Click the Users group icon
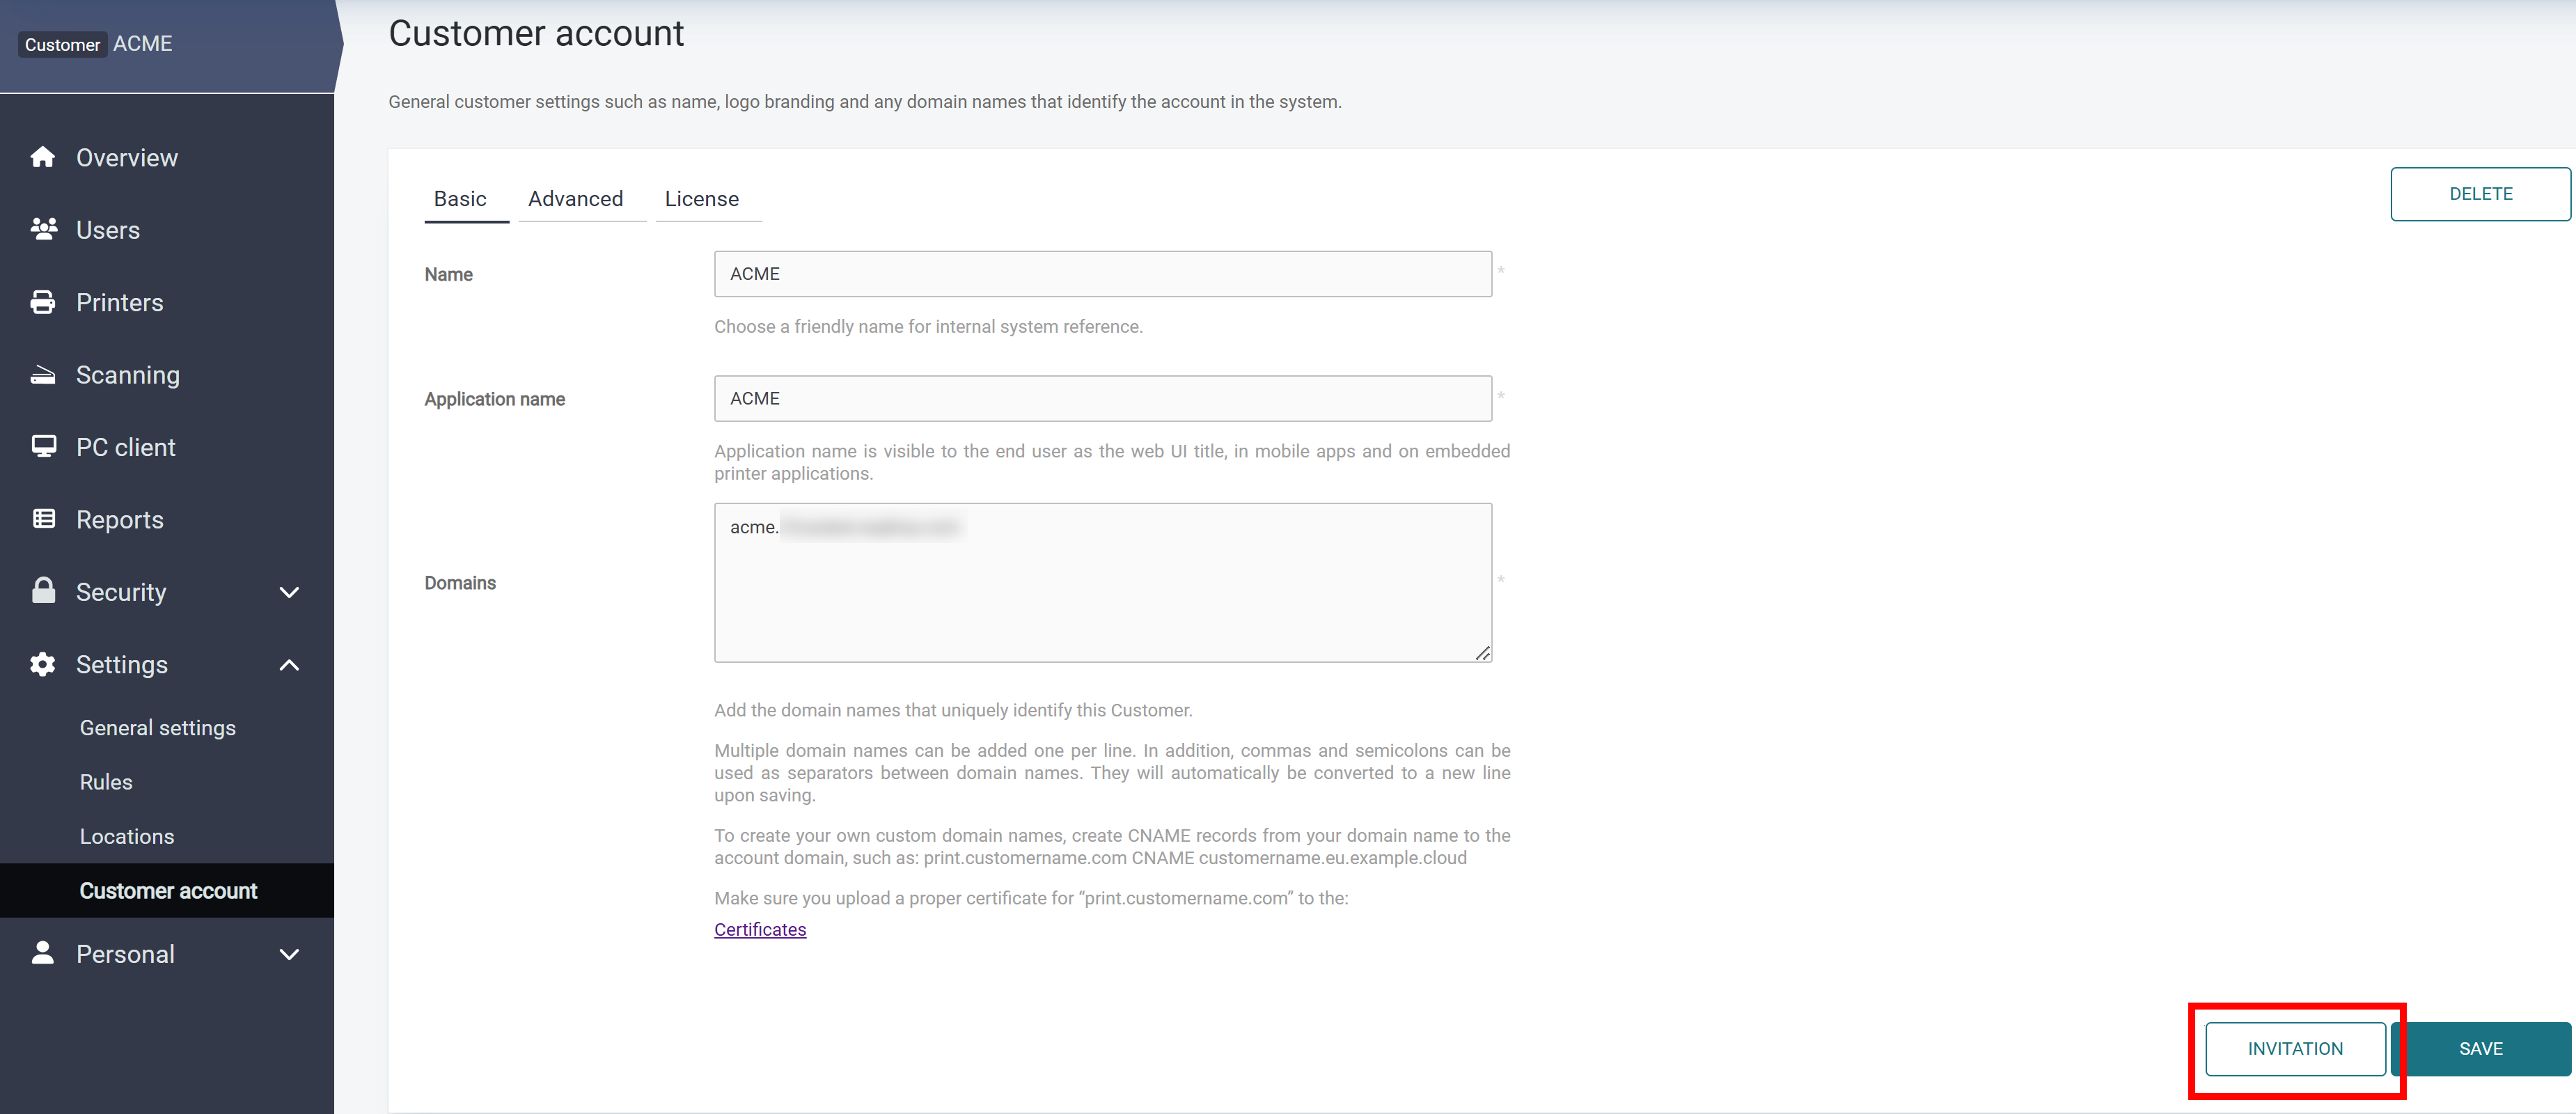2576x1114 pixels. [x=43, y=229]
